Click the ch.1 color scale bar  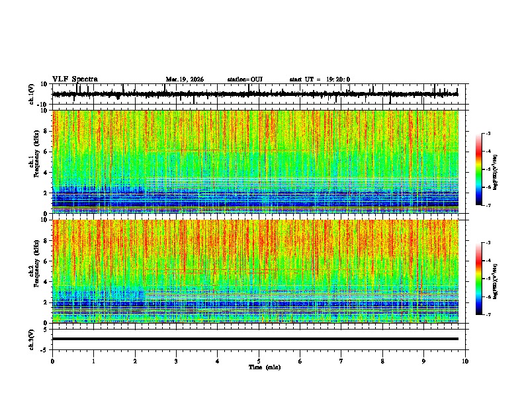click(x=479, y=169)
